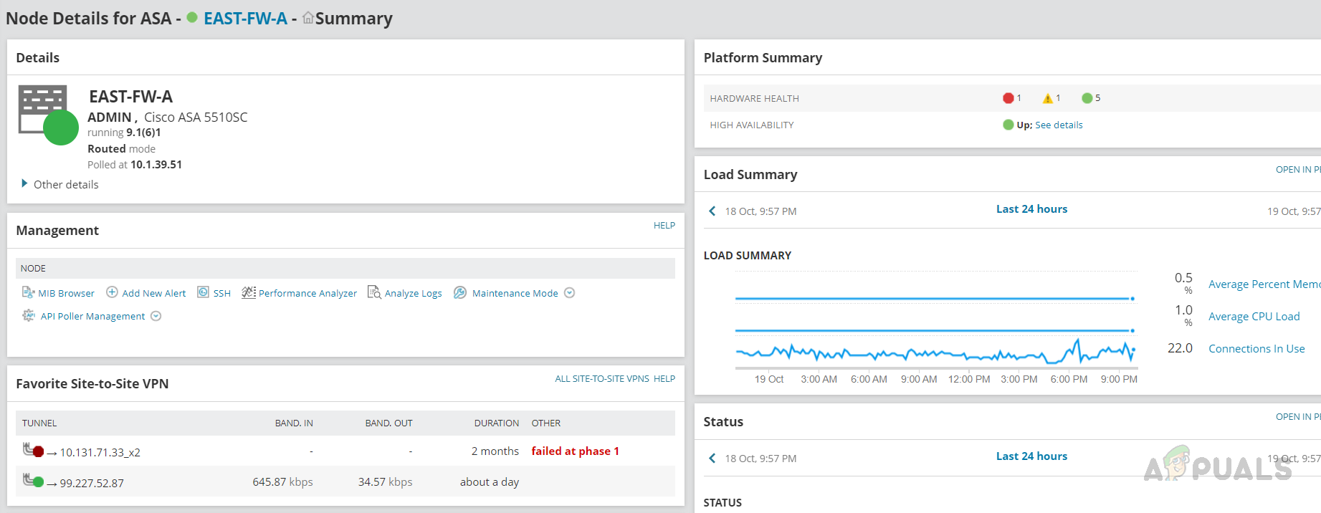Click the Maintenance Mode icon
This screenshot has height=513, width=1321.
point(460,292)
